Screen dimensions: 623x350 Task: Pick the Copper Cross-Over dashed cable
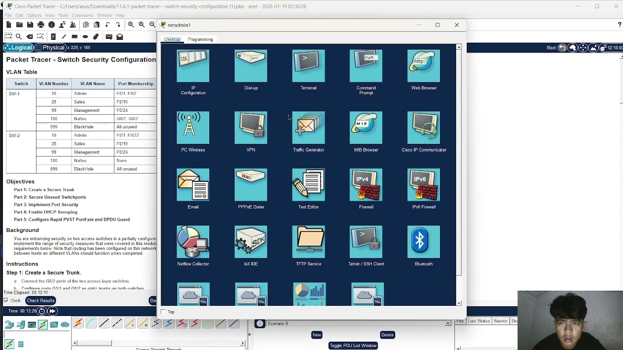(x=117, y=324)
